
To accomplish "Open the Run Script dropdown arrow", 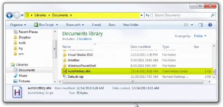I will pyautogui.click(x=57, y=25).
